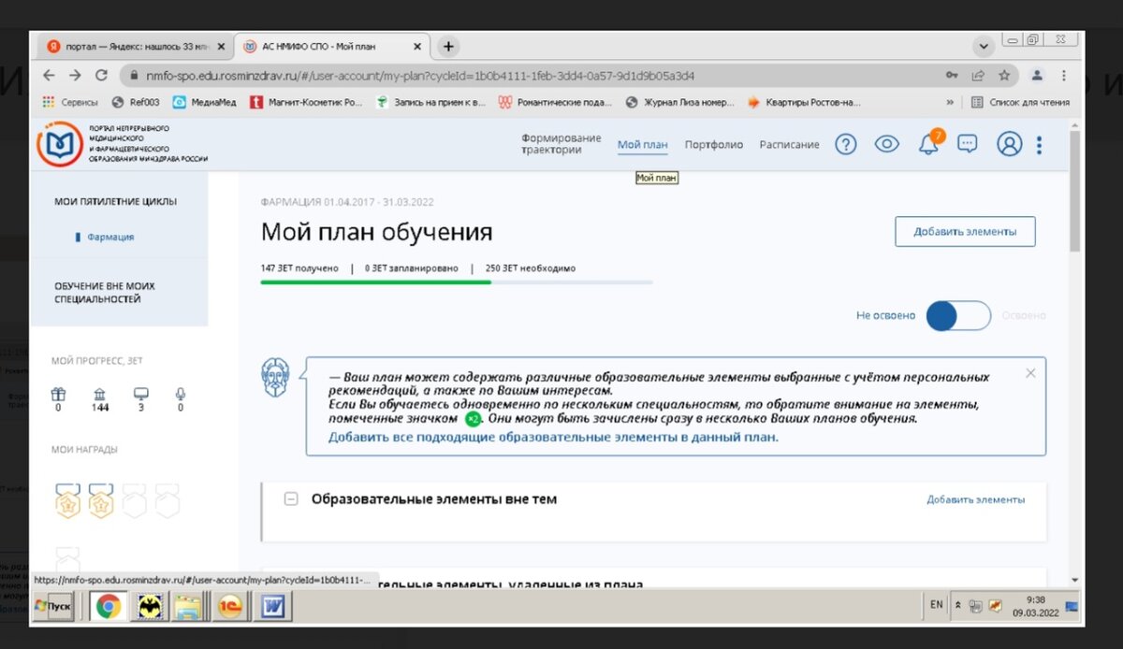Open the help question mark icon
Viewport: 1123px width, 649px height.
click(x=845, y=144)
